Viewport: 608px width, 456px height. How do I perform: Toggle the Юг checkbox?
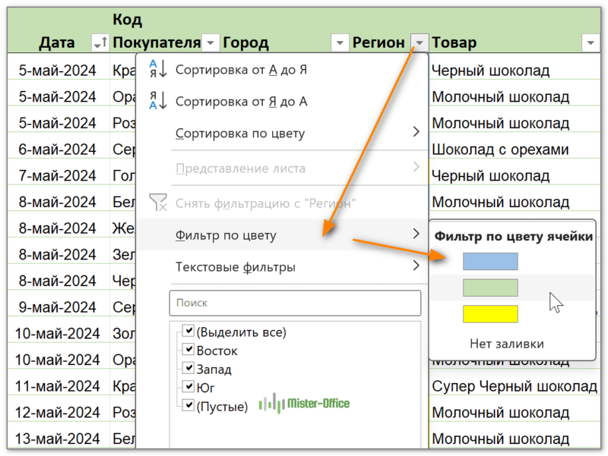click(x=188, y=388)
